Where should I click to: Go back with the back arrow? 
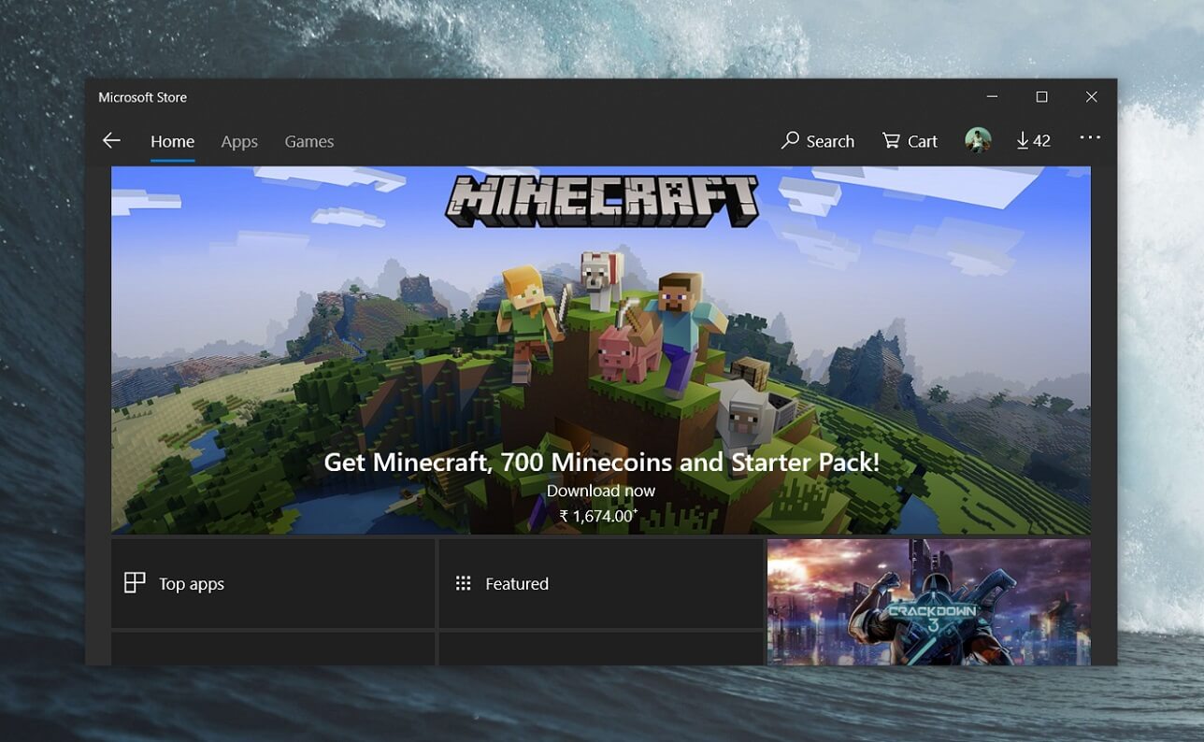tap(111, 141)
